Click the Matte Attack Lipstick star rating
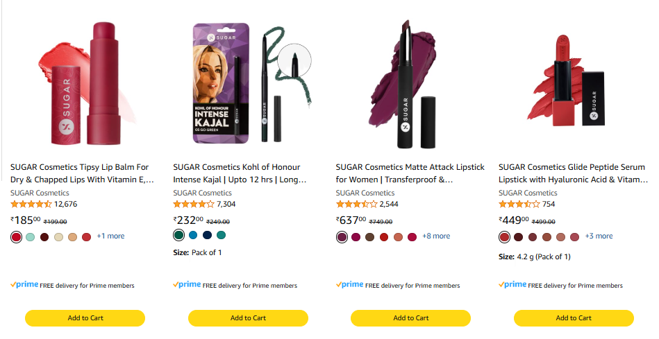This screenshot has height=339, width=659. pos(356,205)
